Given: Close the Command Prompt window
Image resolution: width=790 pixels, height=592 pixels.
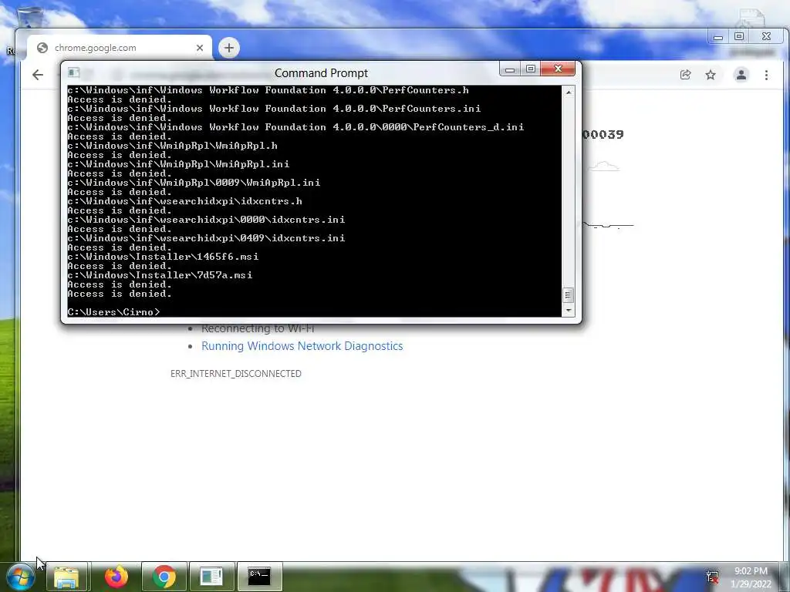Looking at the screenshot, I should click(x=558, y=69).
